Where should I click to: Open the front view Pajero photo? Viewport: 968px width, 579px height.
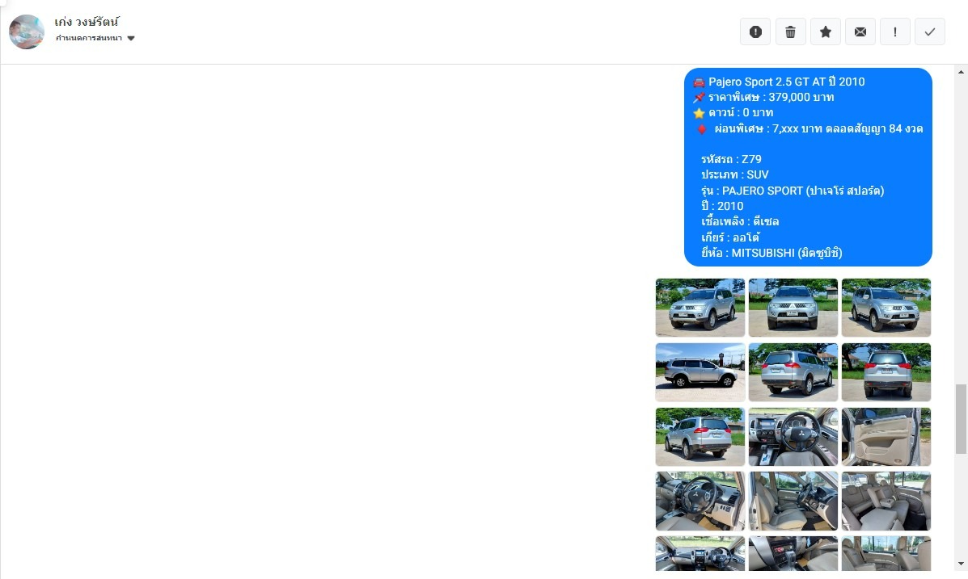pyautogui.click(x=793, y=308)
